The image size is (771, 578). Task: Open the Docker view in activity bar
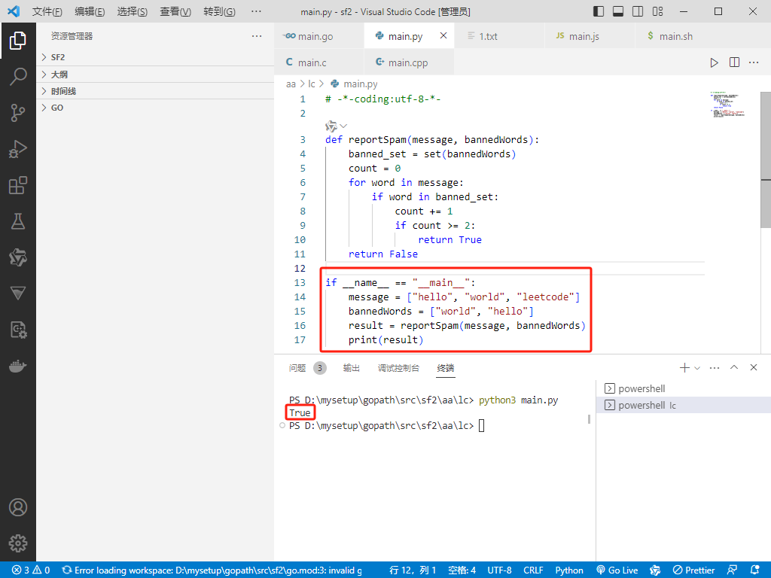tap(18, 367)
